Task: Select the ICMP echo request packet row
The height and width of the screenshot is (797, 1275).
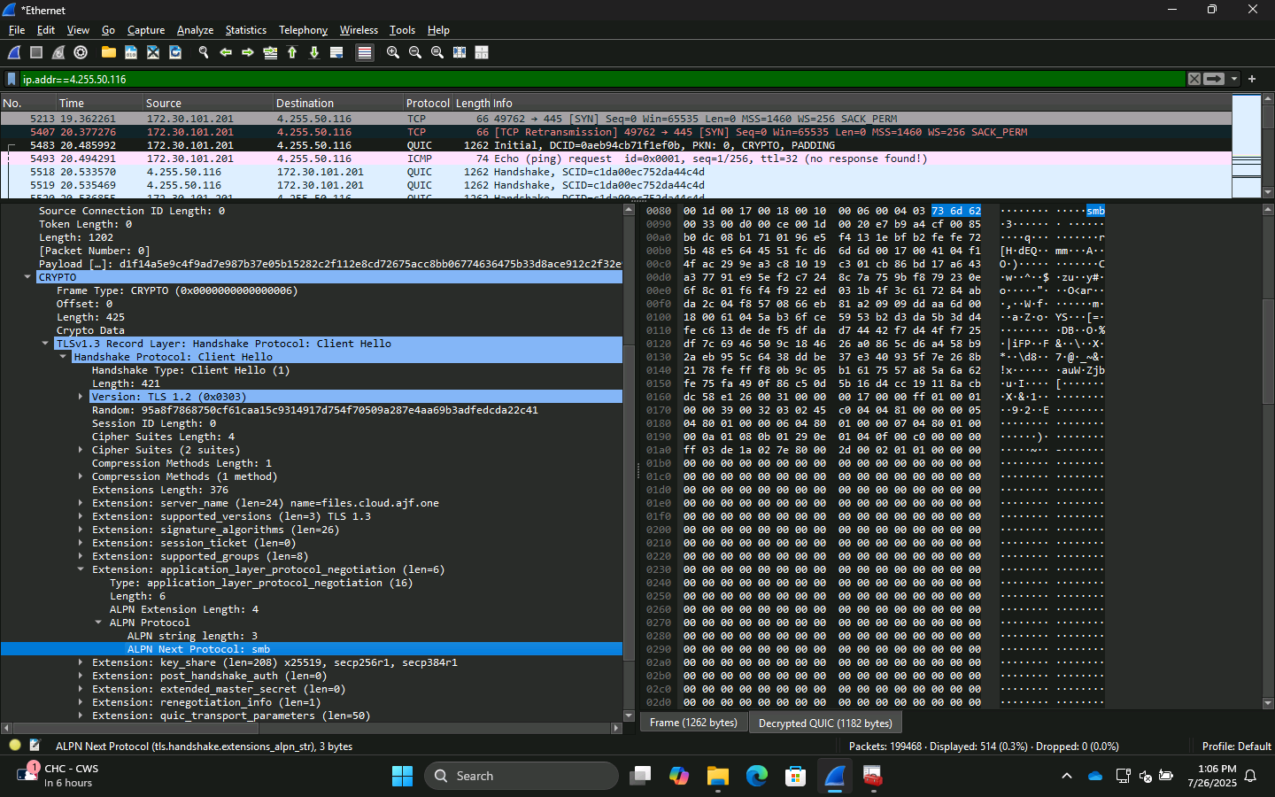Action: 354,159
